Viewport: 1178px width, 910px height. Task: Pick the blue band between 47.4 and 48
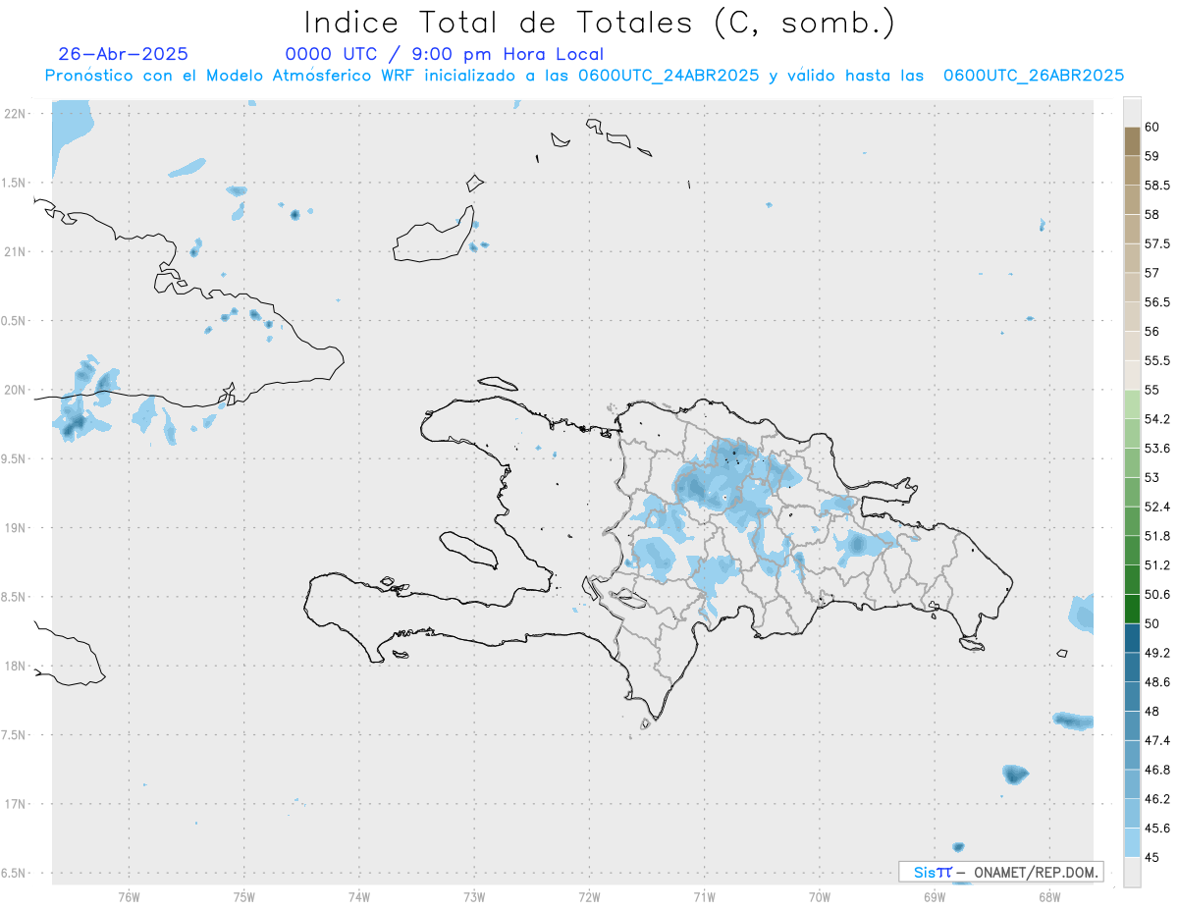(x=1132, y=725)
